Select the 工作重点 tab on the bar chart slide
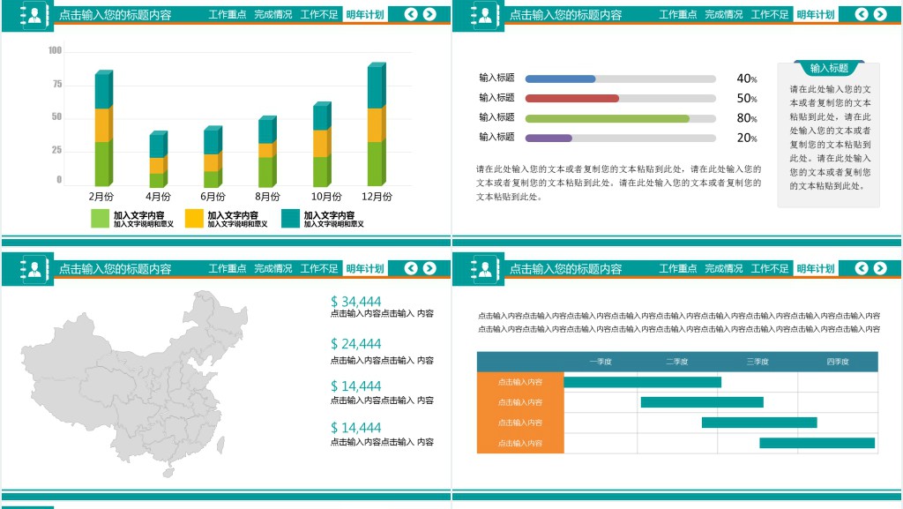The height and width of the screenshot is (509, 903). pos(228,15)
